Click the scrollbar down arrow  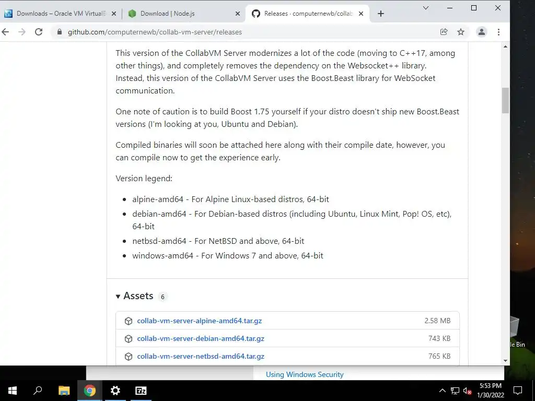click(505, 361)
